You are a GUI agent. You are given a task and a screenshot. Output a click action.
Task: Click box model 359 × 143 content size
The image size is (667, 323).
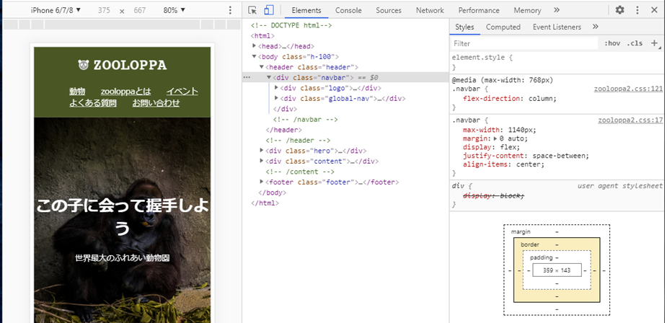click(557, 270)
